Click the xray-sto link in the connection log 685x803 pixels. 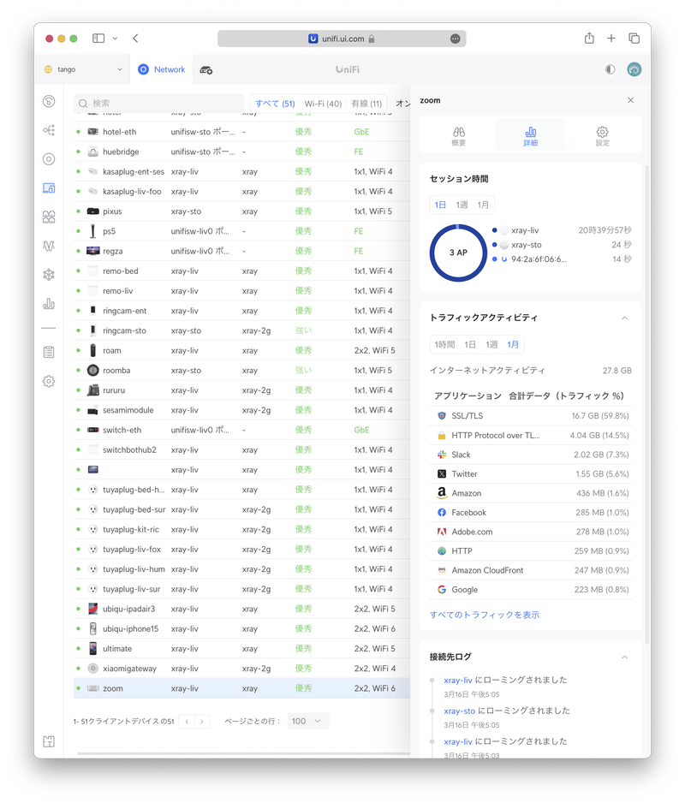coord(459,711)
